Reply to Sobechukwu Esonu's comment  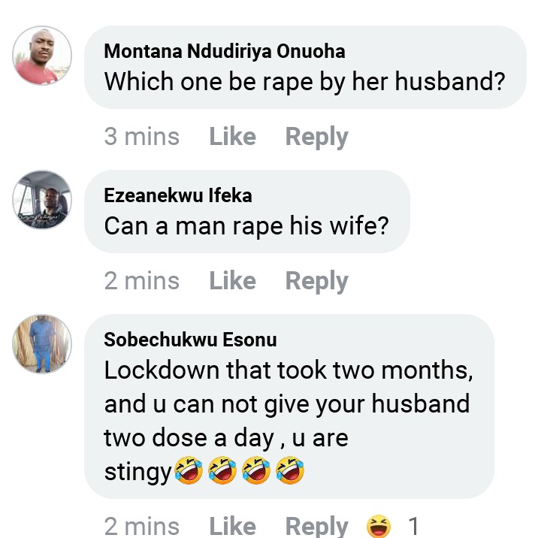pos(316,526)
